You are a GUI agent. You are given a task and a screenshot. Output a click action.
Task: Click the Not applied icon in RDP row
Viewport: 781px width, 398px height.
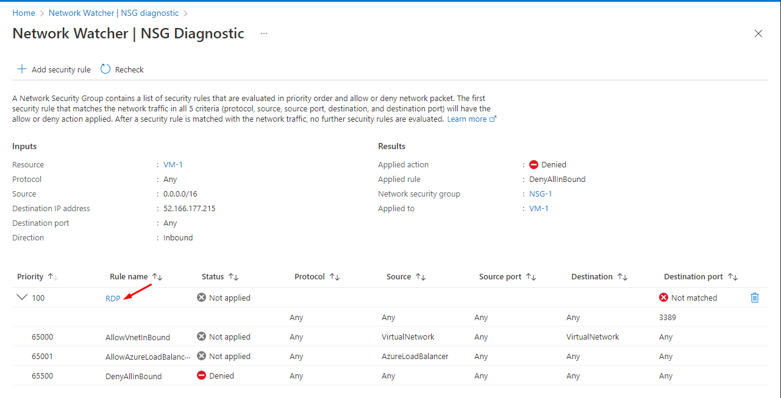(x=202, y=298)
